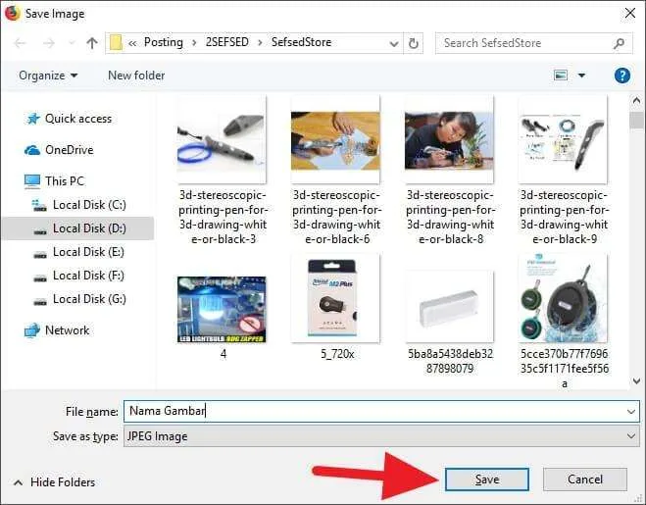Select the LED lightbulb thumbnail named 4
The height and width of the screenshot is (505, 646).
point(222,309)
